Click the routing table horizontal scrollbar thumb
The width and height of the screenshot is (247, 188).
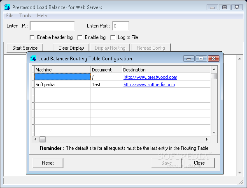point(42,139)
